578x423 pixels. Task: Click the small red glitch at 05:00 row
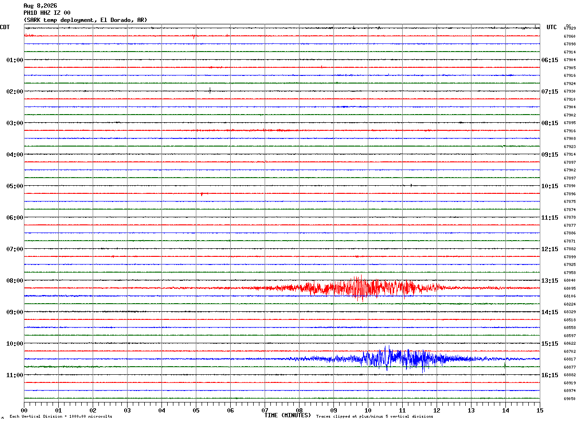click(202, 194)
